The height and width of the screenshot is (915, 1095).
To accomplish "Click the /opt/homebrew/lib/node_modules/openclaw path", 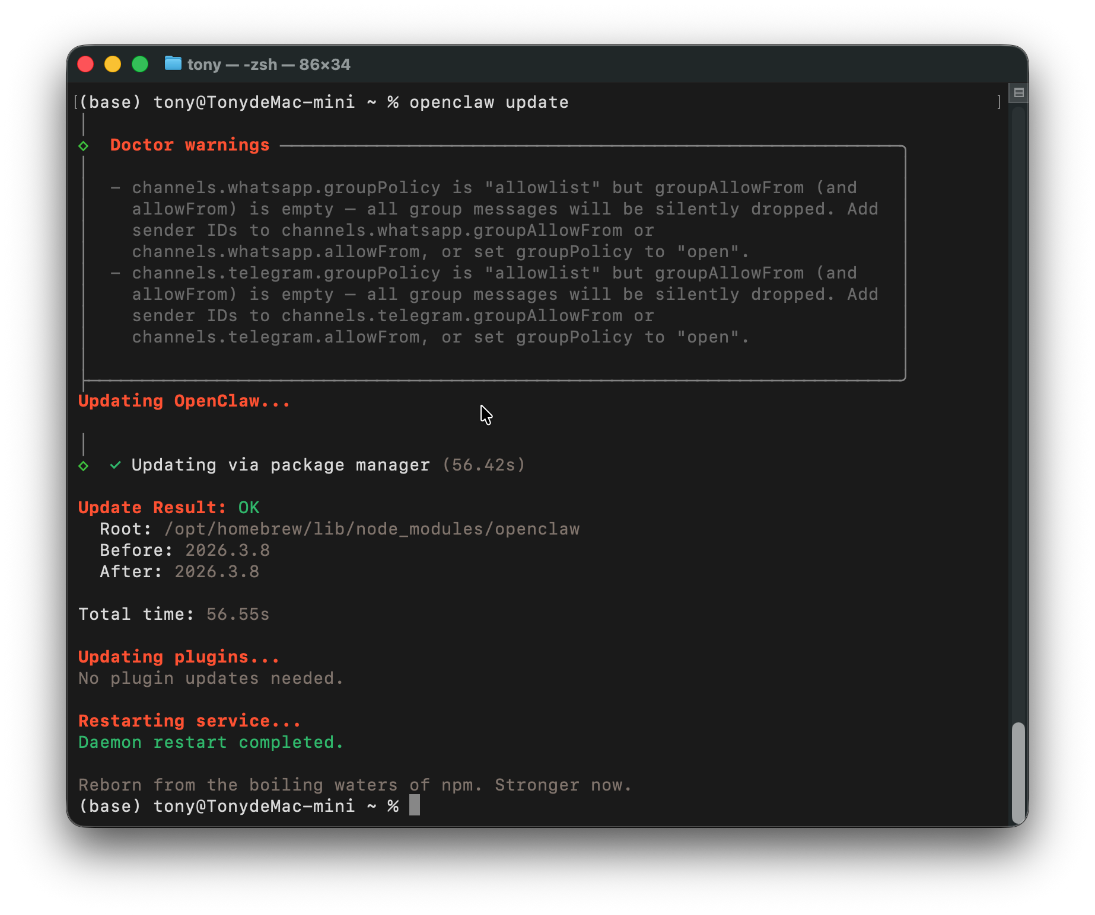I will tap(372, 529).
